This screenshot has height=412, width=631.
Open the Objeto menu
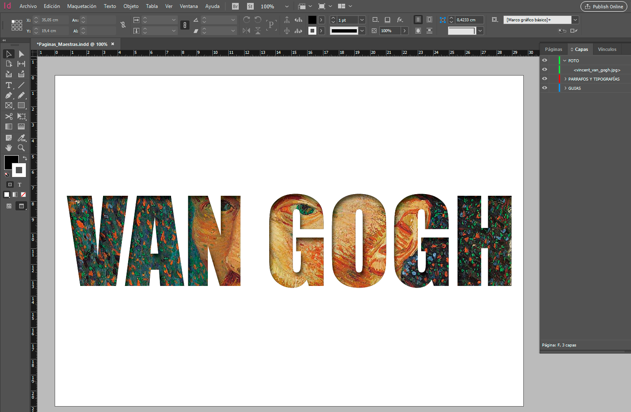[x=131, y=6]
